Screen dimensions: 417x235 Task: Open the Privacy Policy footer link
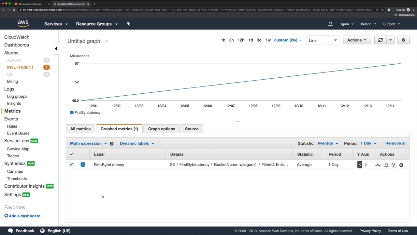[370, 231]
